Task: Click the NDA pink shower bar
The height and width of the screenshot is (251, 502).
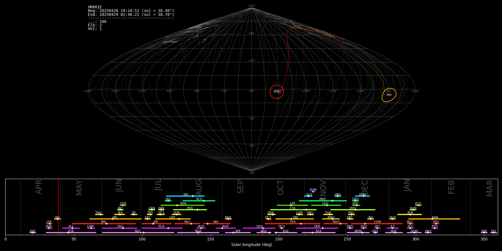Action: pyautogui.click(x=198, y=233)
